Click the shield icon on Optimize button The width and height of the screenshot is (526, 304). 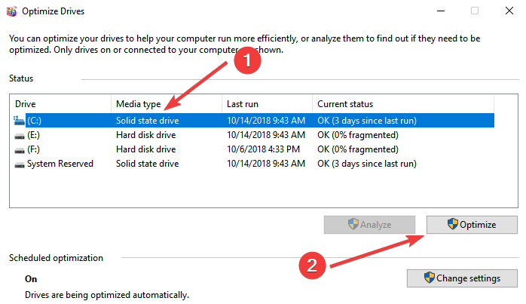452,224
